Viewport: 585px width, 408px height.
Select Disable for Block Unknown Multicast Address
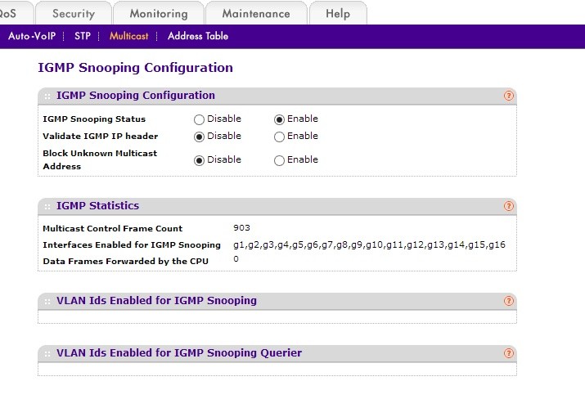click(x=199, y=160)
